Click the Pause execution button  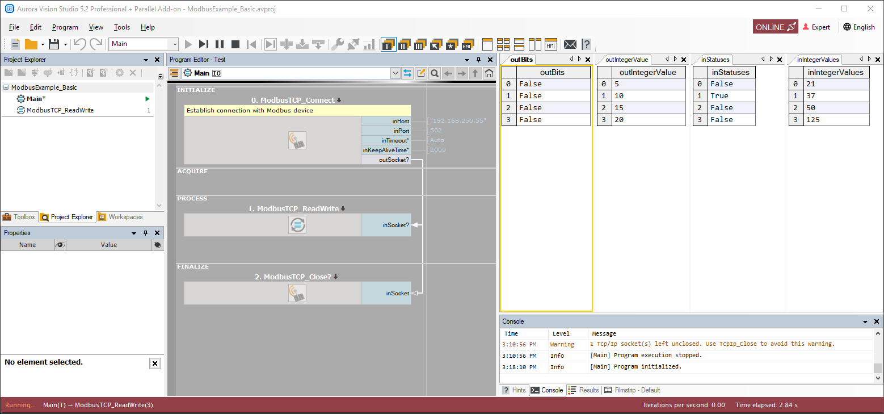pyautogui.click(x=220, y=44)
